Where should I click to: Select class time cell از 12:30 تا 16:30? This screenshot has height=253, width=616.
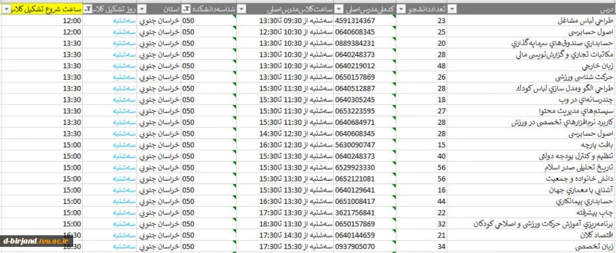(x=285, y=145)
